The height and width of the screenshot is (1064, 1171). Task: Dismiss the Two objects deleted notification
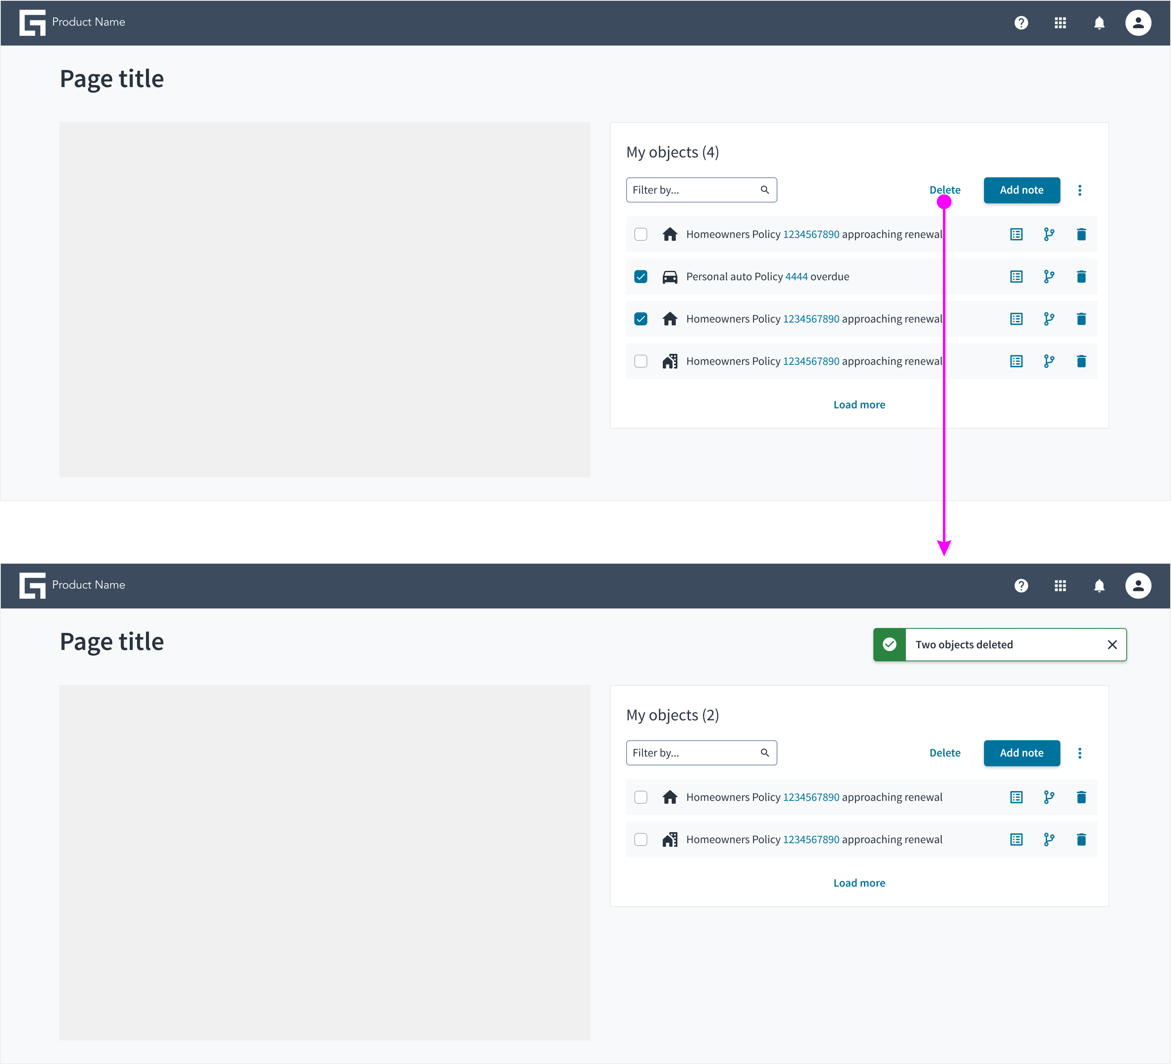click(x=1112, y=644)
